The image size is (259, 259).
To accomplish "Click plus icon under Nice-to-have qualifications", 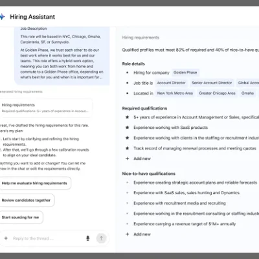I will pyautogui.click(x=128, y=234).
